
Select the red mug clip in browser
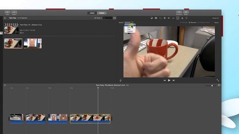(13, 43)
